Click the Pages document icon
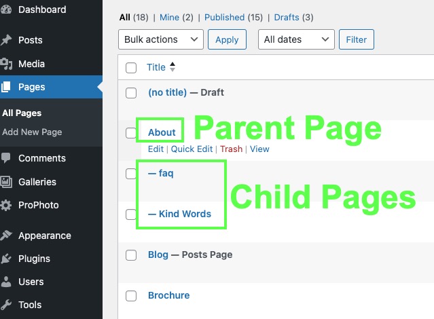The width and height of the screenshot is (434, 319). point(5,87)
